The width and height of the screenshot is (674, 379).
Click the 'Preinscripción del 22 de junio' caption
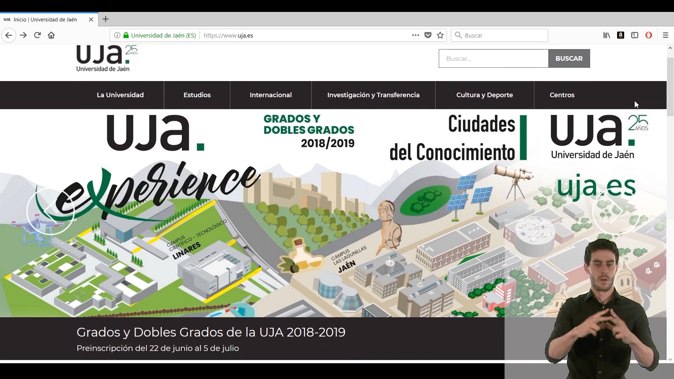pyautogui.click(x=158, y=348)
